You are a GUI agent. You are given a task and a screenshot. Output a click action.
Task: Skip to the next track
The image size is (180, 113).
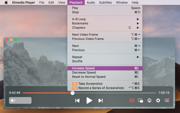click(100, 100)
